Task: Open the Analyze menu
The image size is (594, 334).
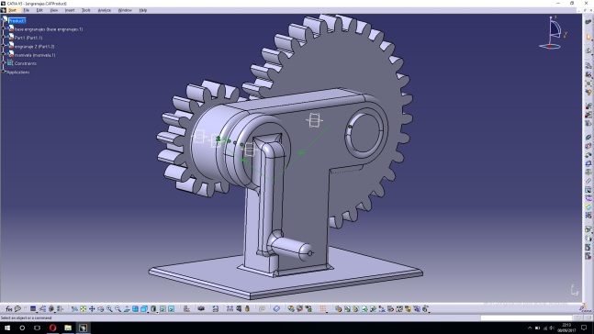Action: coord(104,10)
